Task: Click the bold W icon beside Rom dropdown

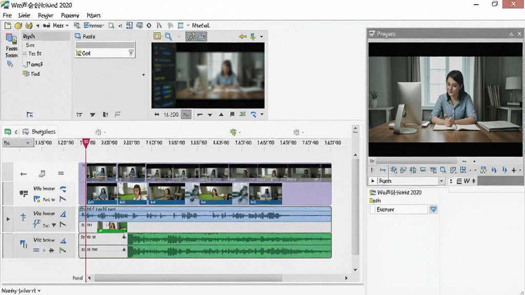Action: pyautogui.click(x=467, y=181)
